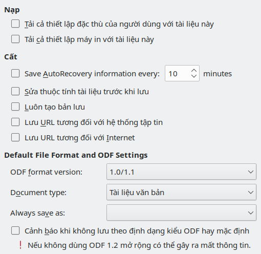Toggle 'Luôn tạo bản lưu' checkbox
The width and height of the screenshot is (261, 254).
tap(15, 107)
